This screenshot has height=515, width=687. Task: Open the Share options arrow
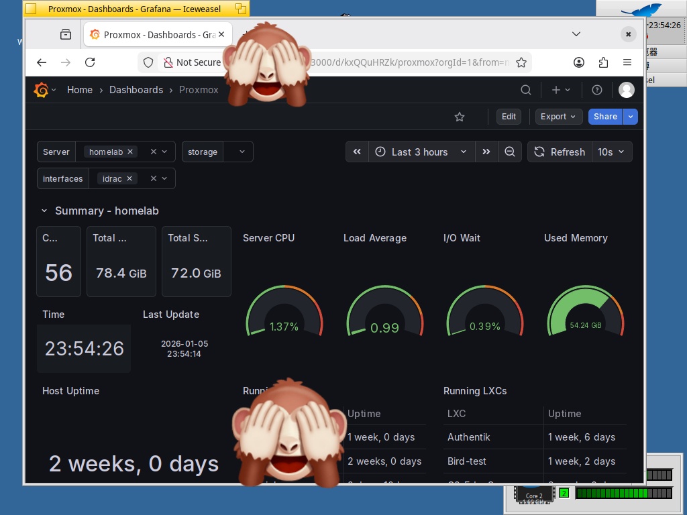[631, 117]
